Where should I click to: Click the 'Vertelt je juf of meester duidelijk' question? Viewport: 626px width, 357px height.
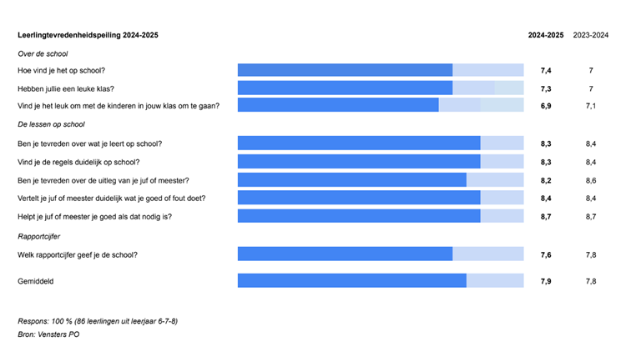click(111, 199)
